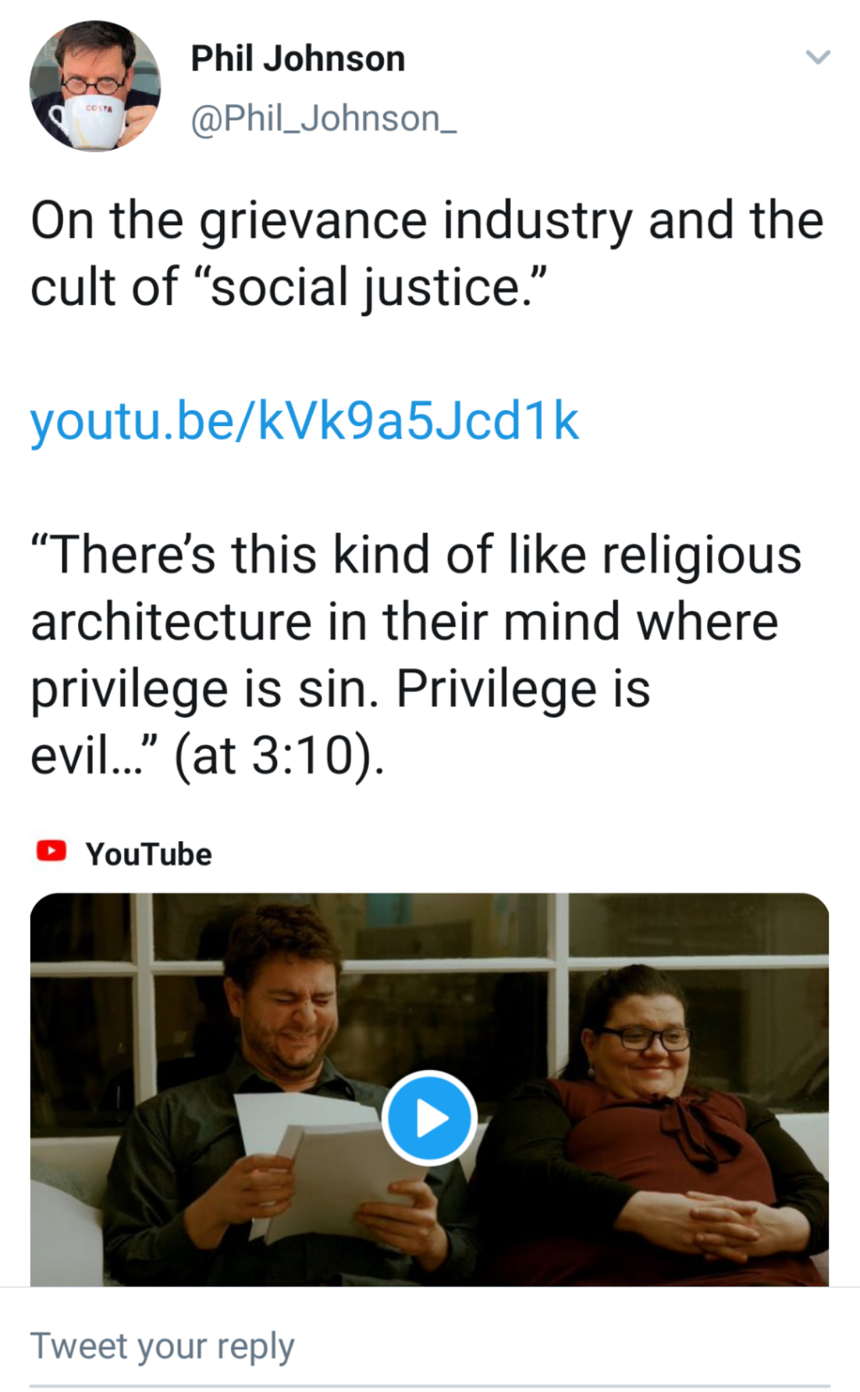Click the "On the grievance industry" tweet text

(427, 222)
